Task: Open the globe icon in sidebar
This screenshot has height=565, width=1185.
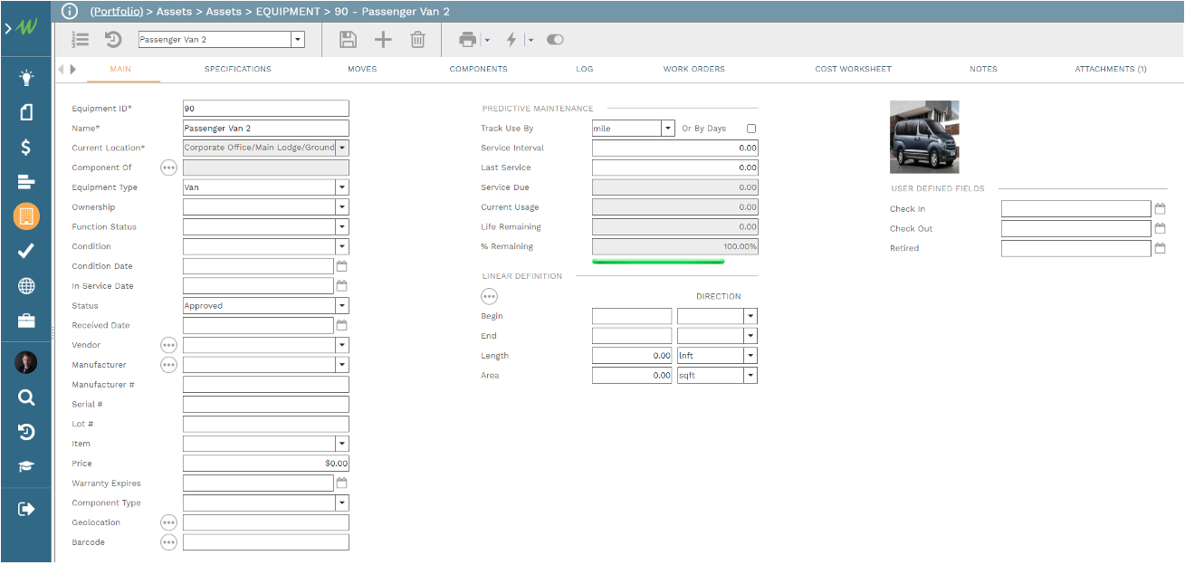Action: click(26, 286)
